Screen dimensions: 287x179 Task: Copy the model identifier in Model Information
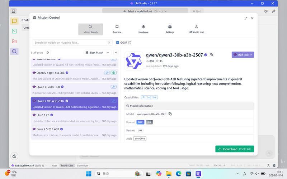170,114
